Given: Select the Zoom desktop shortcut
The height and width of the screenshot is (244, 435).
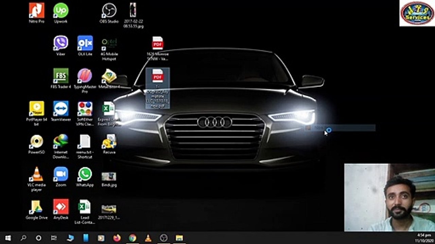Looking at the screenshot, I should coord(61,177).
